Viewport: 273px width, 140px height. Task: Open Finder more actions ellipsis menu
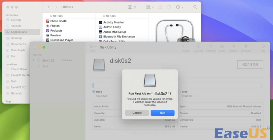[179, 7]
